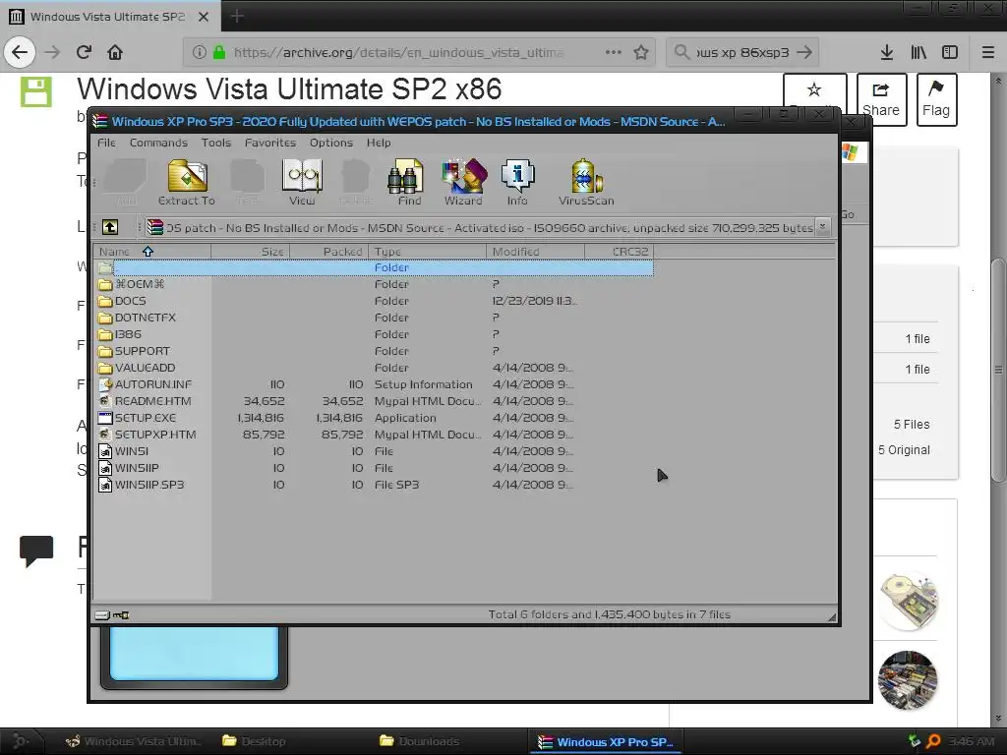Reload the archive.org page
Image resolution: width=1007 pixels, height=755 pixels.
point(84,52)
